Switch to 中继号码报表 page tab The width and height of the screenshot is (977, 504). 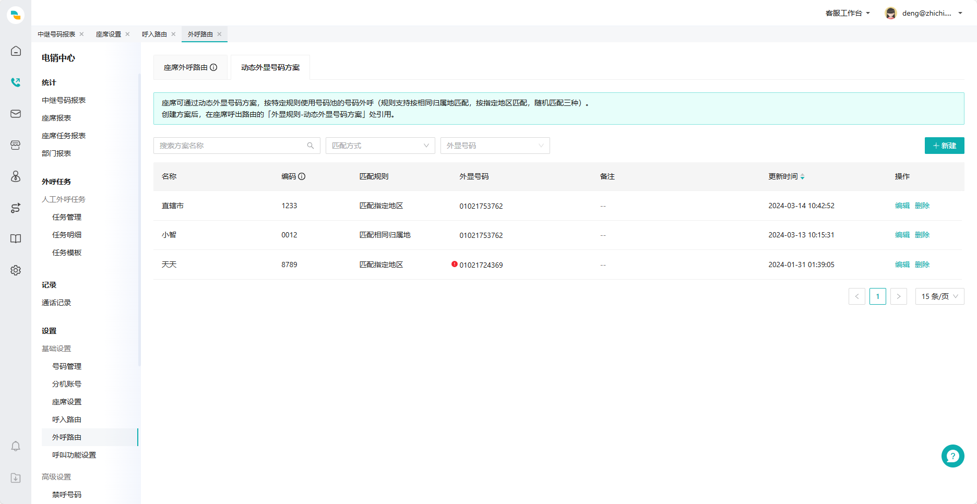[56, 34]
